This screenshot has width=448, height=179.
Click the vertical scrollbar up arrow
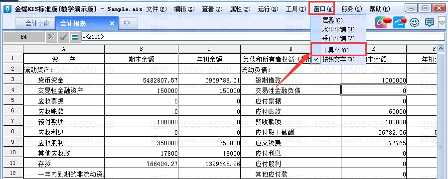pos(441,49)
